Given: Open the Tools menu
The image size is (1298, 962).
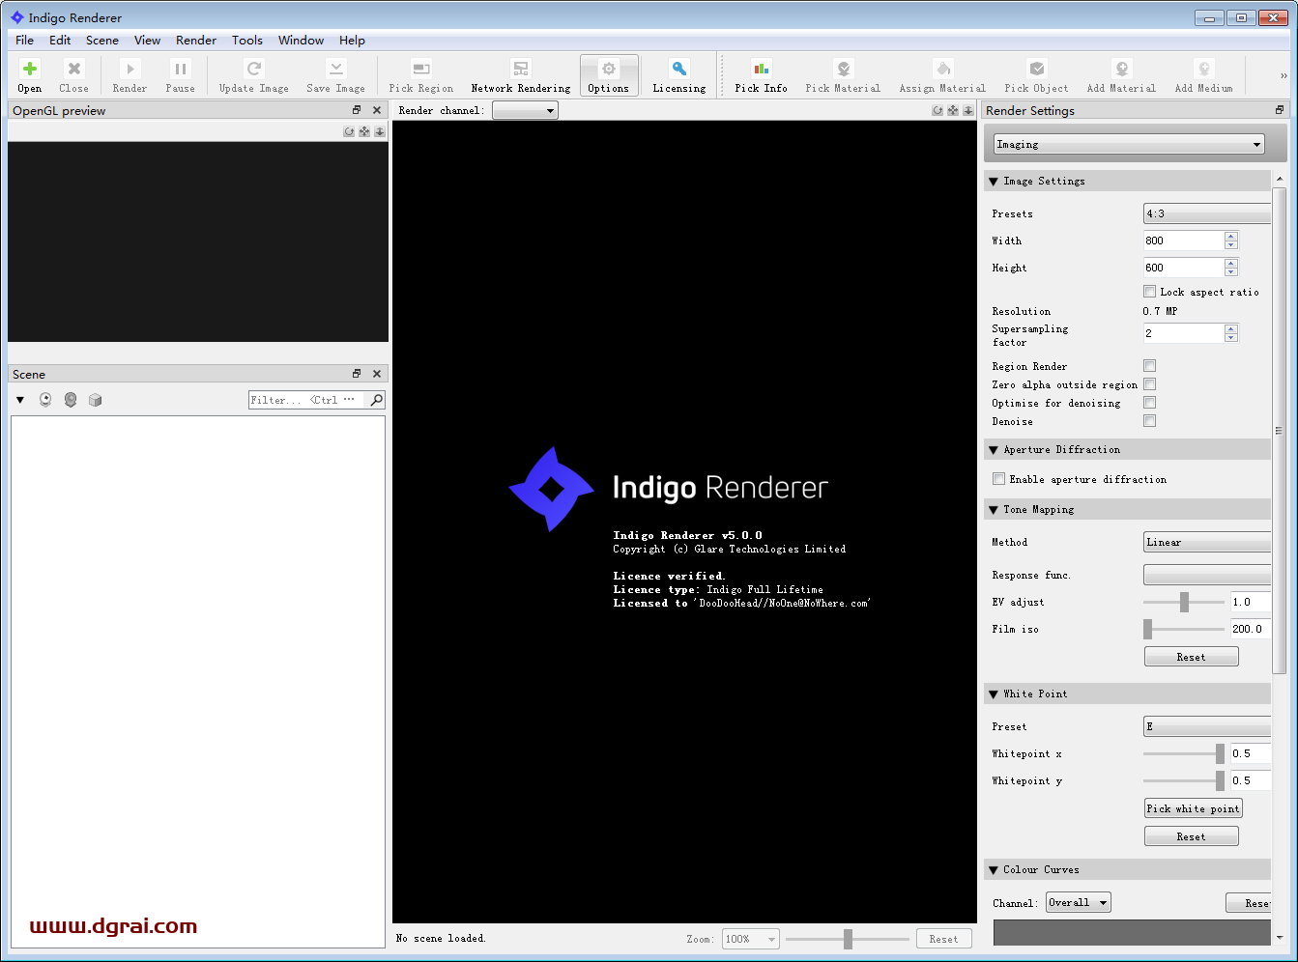Looking at the screenshot, I should click(x=247, y=40).
